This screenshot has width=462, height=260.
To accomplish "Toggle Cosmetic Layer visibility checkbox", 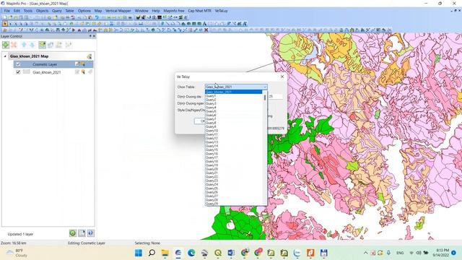I will pos(18,64).
